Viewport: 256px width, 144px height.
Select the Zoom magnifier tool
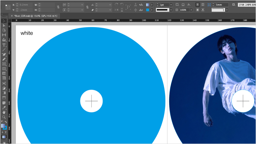[x=4, y=117]
